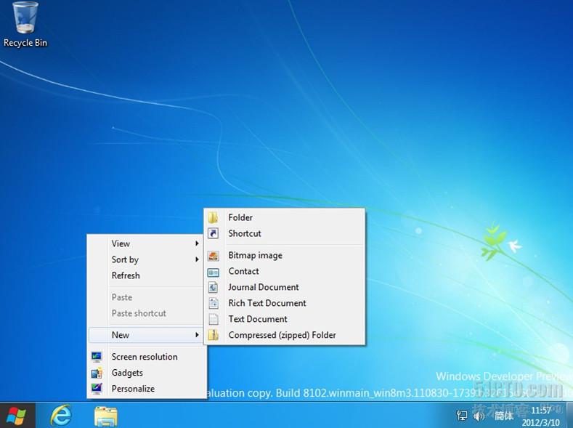Click the Screen resolution monitor icon

pos(97,357)
